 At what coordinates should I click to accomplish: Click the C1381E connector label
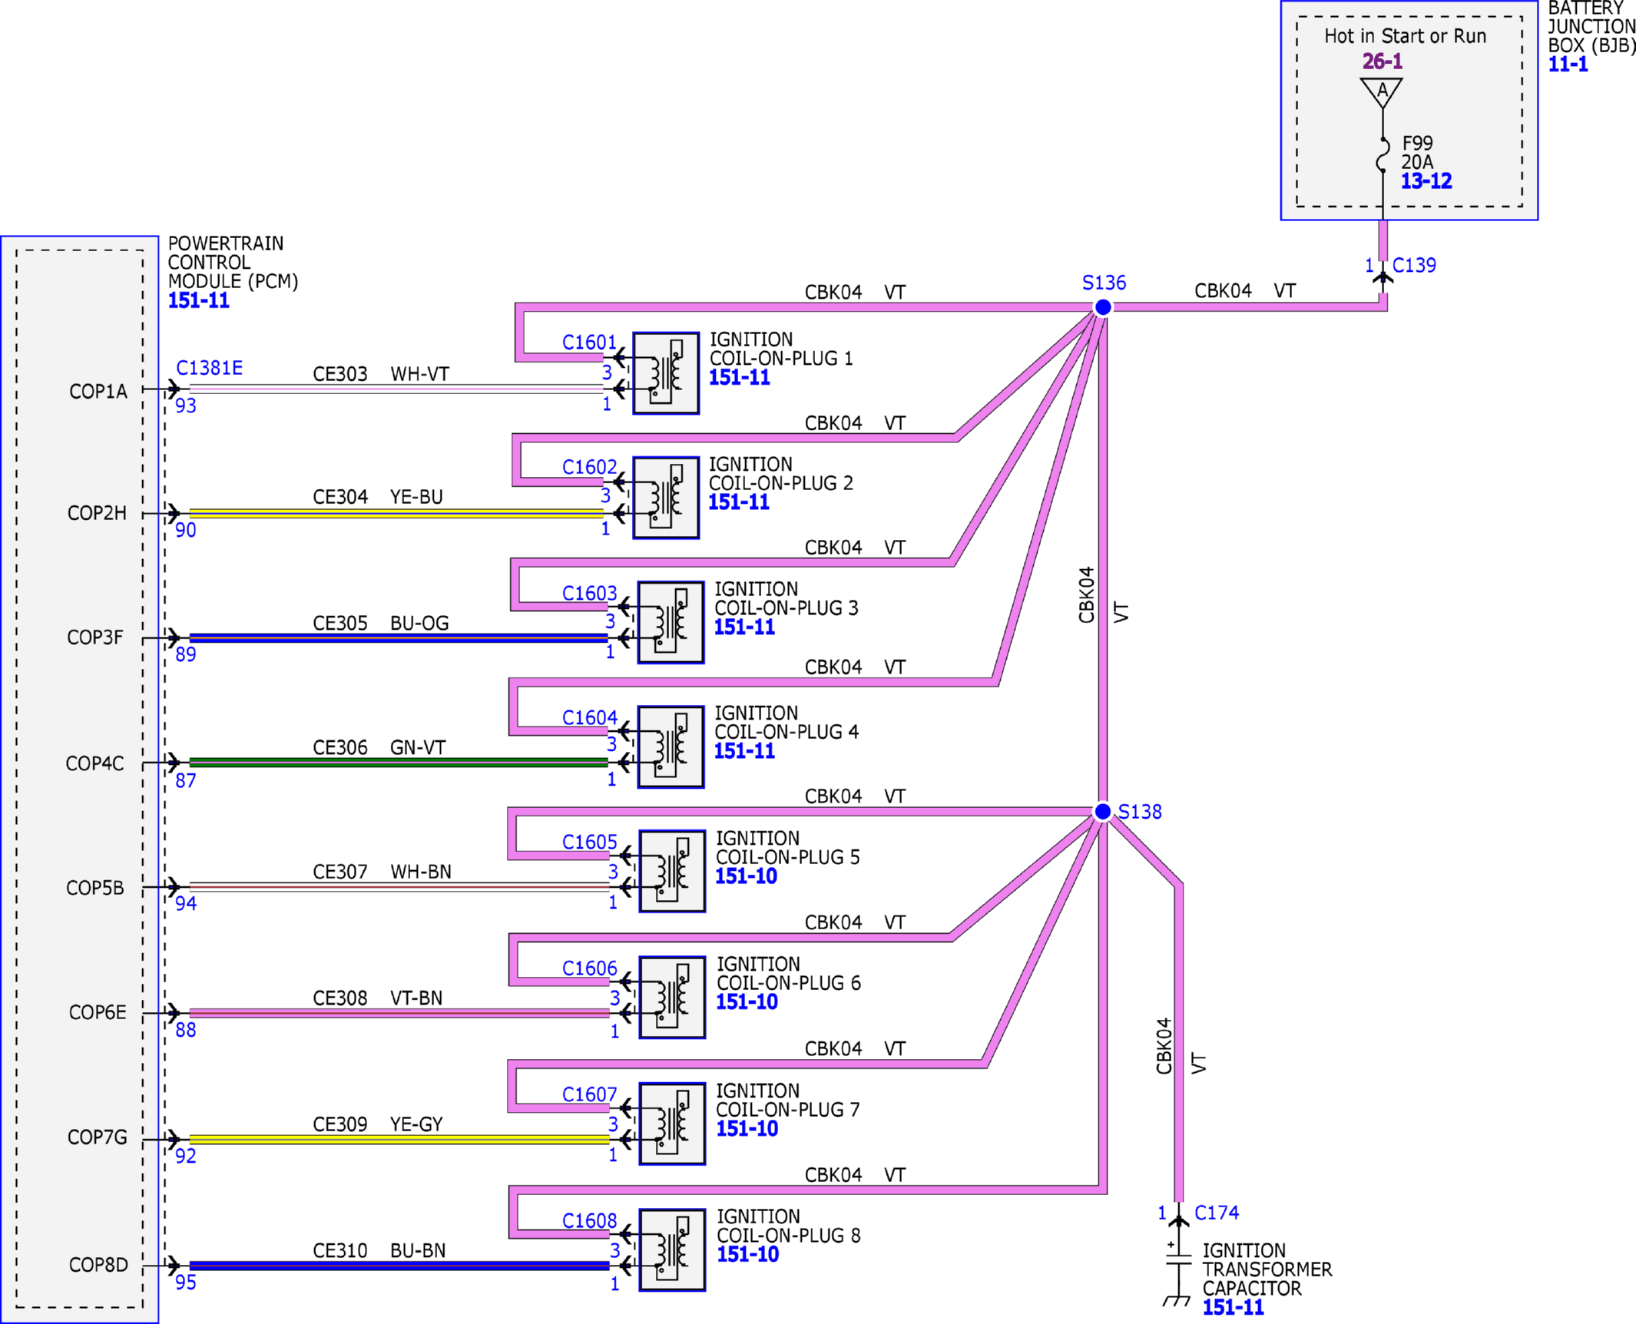[x=210, y=368]
